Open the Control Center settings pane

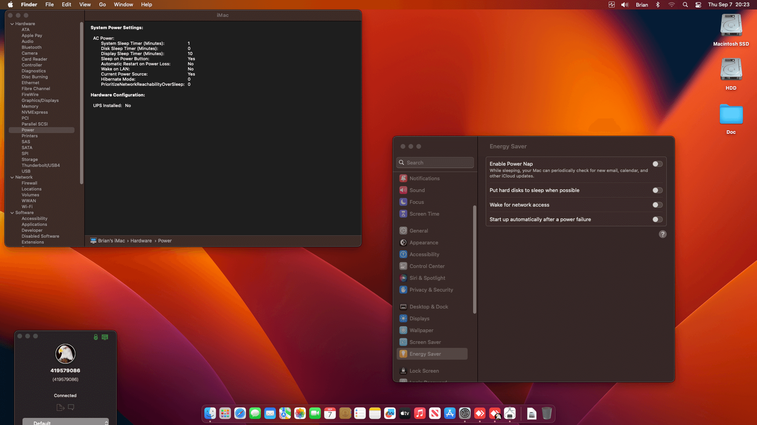point(427,266)
